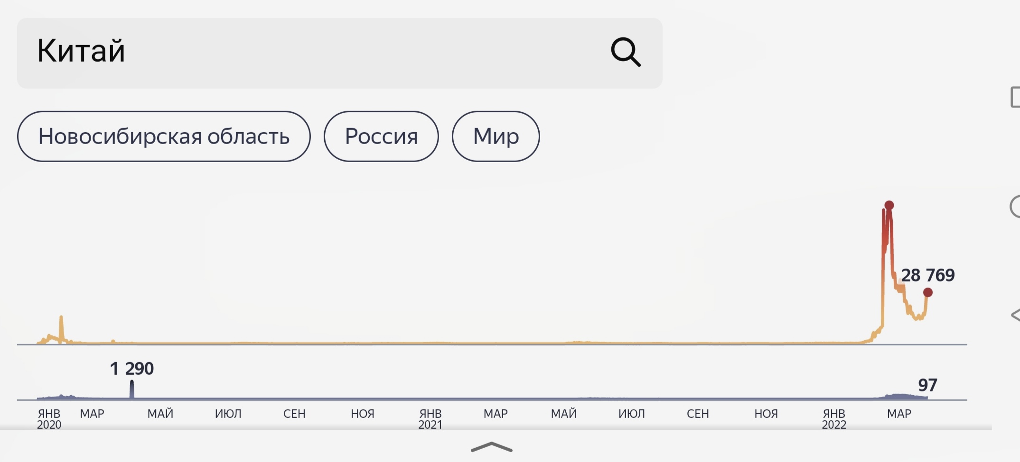This screenshot has width=1020, height=462.
Task: Click the Китай search input field
Action: tap(339, 53)
